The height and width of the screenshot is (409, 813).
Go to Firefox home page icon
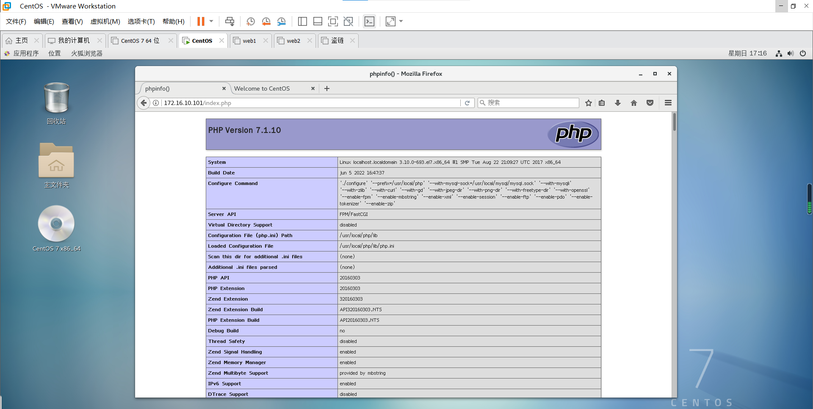[634, 103]
